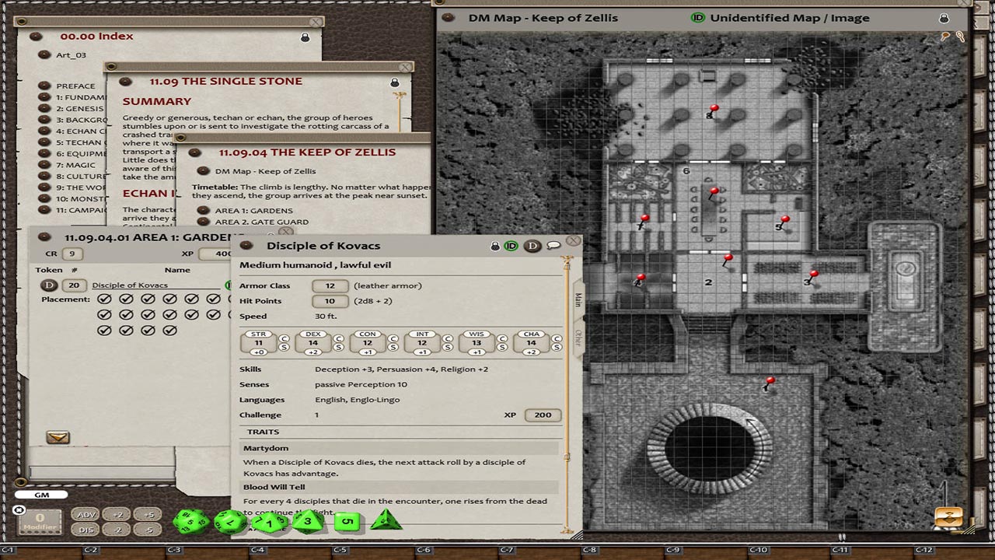Click the D token icon on the NPC header
The image size is (995, 560).
point(532,245)
